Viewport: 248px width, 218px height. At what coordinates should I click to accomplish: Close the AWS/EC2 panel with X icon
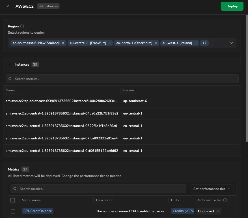point(8,6)
